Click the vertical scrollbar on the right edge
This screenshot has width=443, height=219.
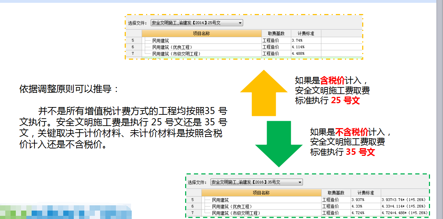pyautogui.click(x=440, y=109)
